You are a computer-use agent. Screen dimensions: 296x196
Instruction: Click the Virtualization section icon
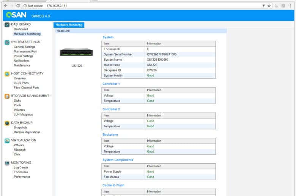[x=7, y=141]
